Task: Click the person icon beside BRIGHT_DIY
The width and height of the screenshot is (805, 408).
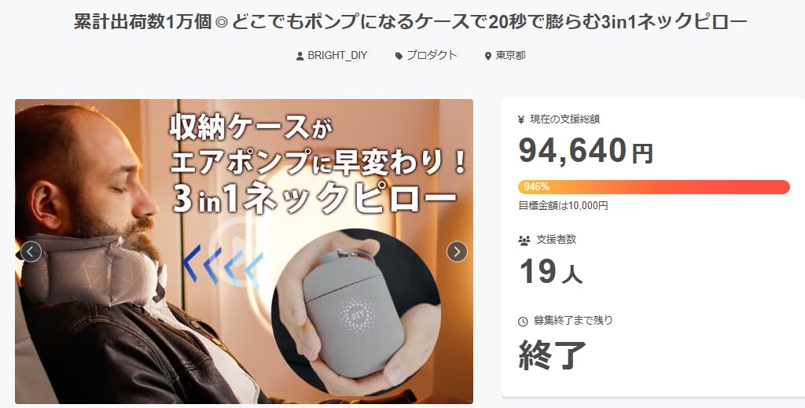Action: pos(300,56)
